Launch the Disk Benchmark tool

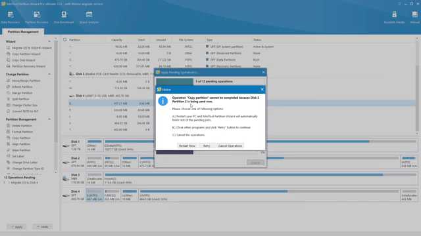coord(64,18)
